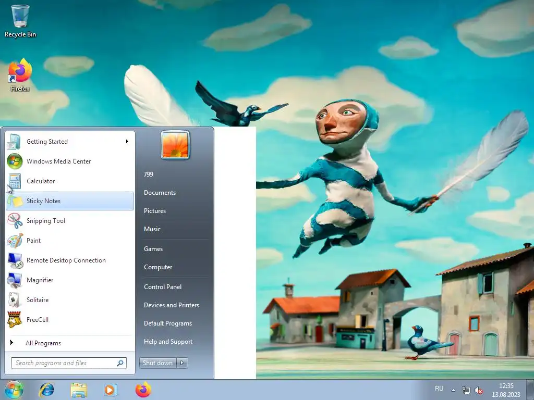Open Default Programs link
Viewport: 534px width, 400px height.
(168, 323)
